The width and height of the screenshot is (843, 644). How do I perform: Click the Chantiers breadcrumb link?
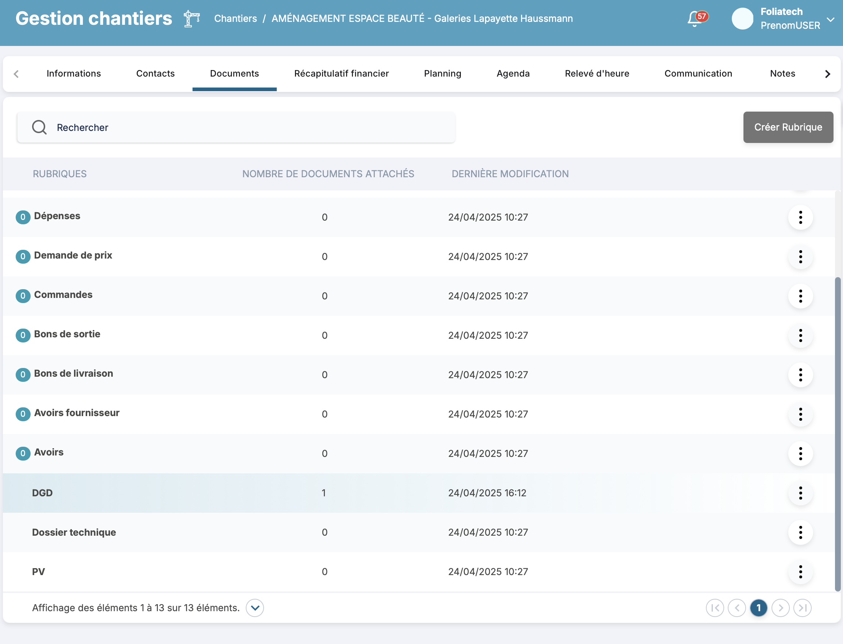point(235,18)
